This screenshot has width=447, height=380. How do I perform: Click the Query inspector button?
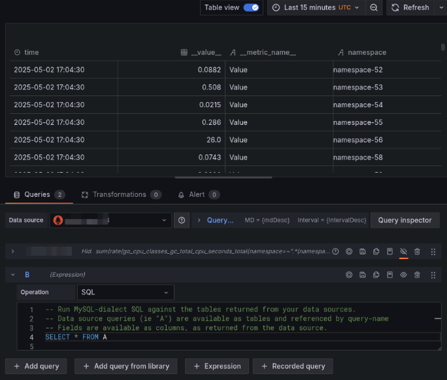(x=405, y=220)
